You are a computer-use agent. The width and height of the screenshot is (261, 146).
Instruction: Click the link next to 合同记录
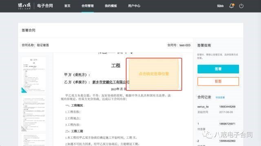220,97
